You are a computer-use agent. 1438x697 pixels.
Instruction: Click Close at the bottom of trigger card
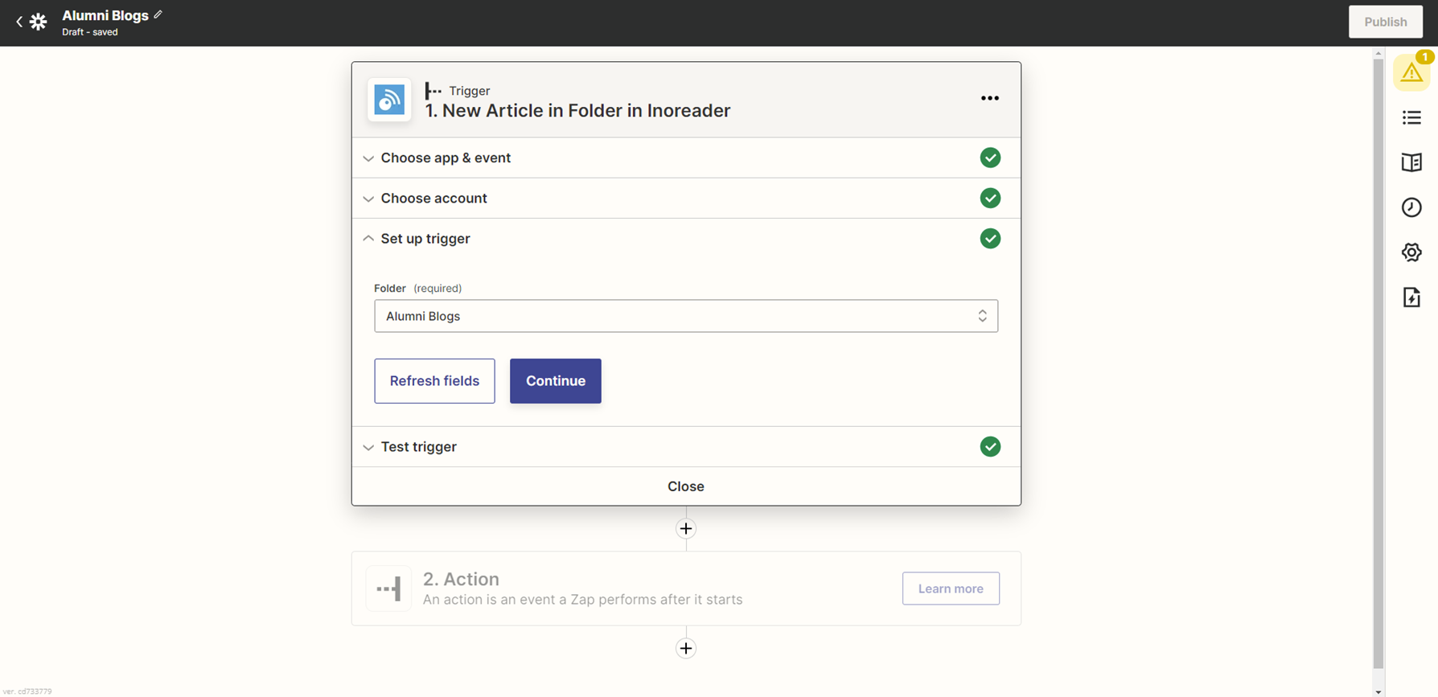686,486
